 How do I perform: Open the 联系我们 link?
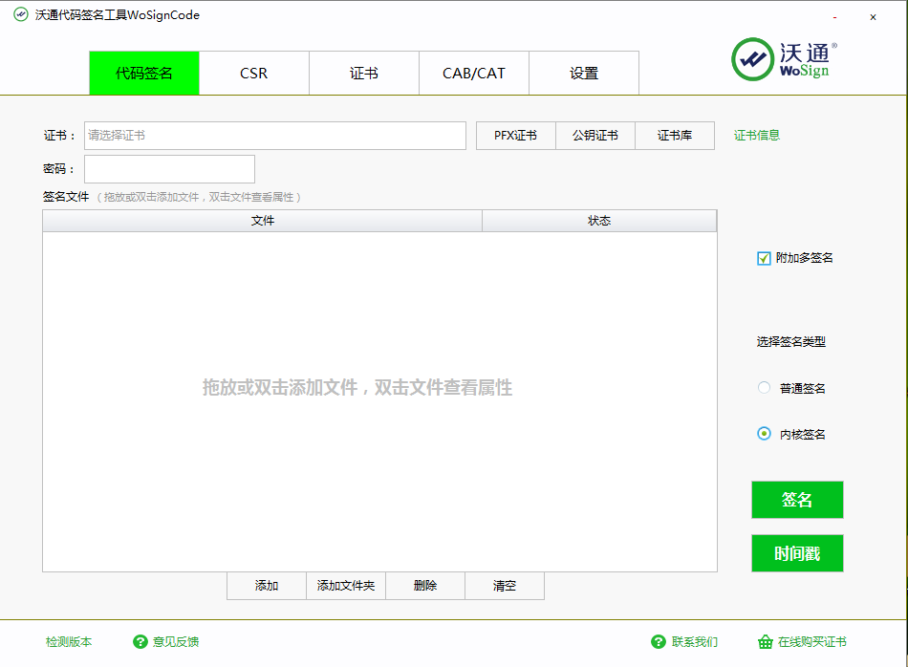click(694, 641)
